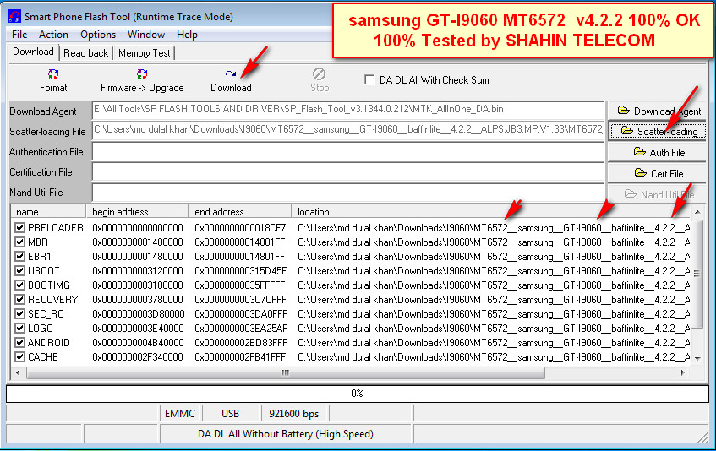
Task: Select the SEC_RO end address 0x0000000003DA0FFF
Action: (x=241, y=313)
